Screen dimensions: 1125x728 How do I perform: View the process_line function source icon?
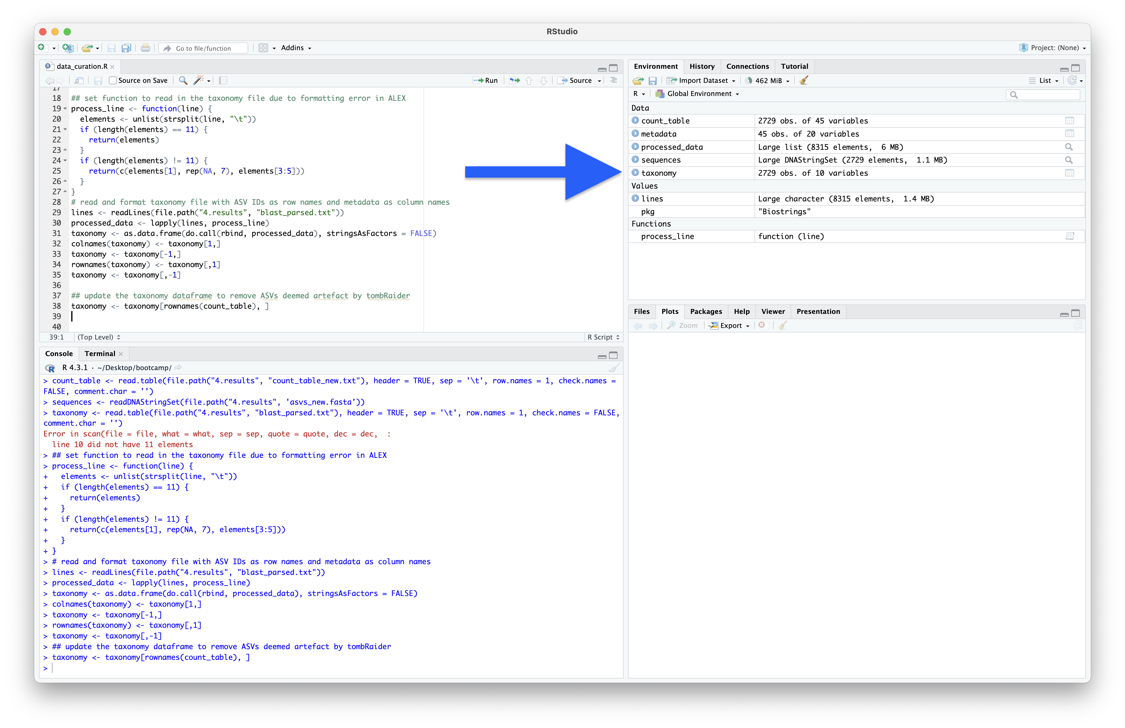point(1070,236)
